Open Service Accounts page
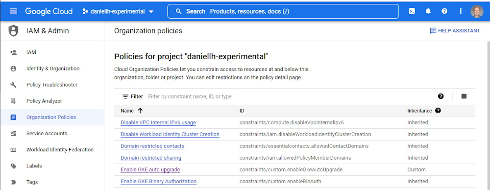 [x=47, y=133]
